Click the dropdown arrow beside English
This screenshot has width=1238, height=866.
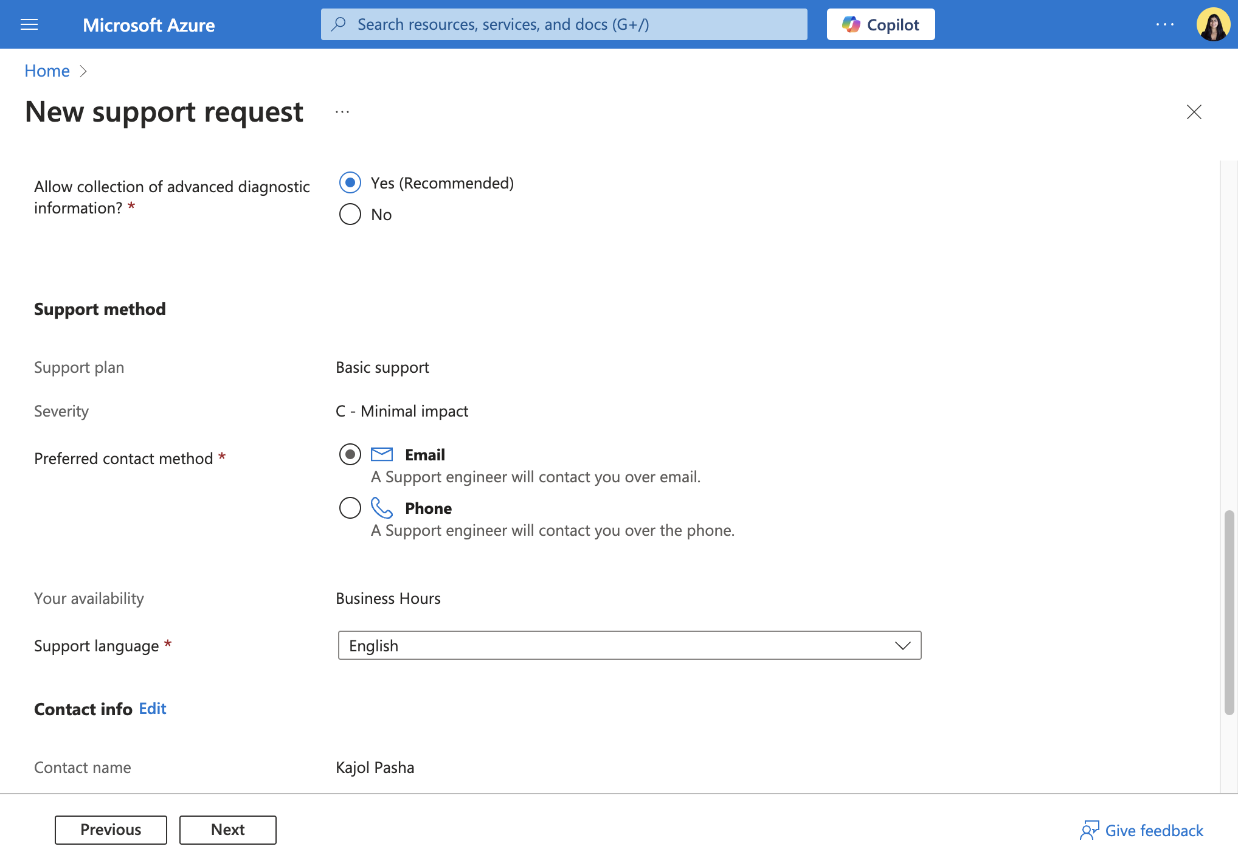(x=902, y=645)
